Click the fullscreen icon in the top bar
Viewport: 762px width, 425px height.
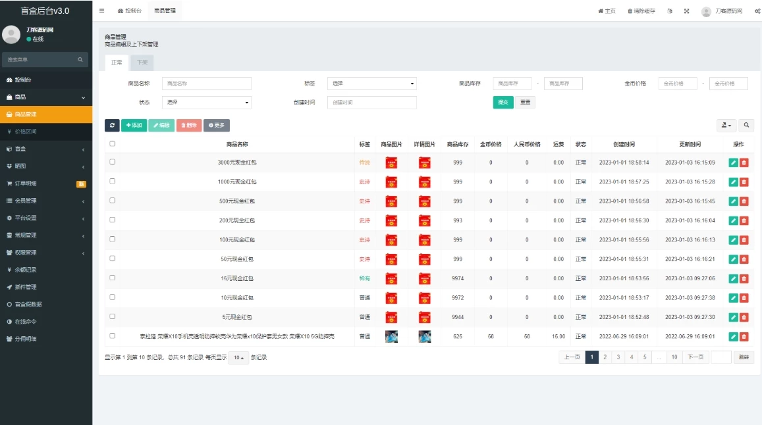click(686, 11)
